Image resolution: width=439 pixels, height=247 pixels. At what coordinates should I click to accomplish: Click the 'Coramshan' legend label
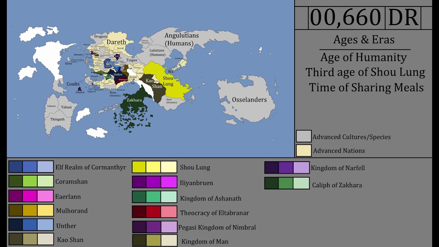(71, 181)
